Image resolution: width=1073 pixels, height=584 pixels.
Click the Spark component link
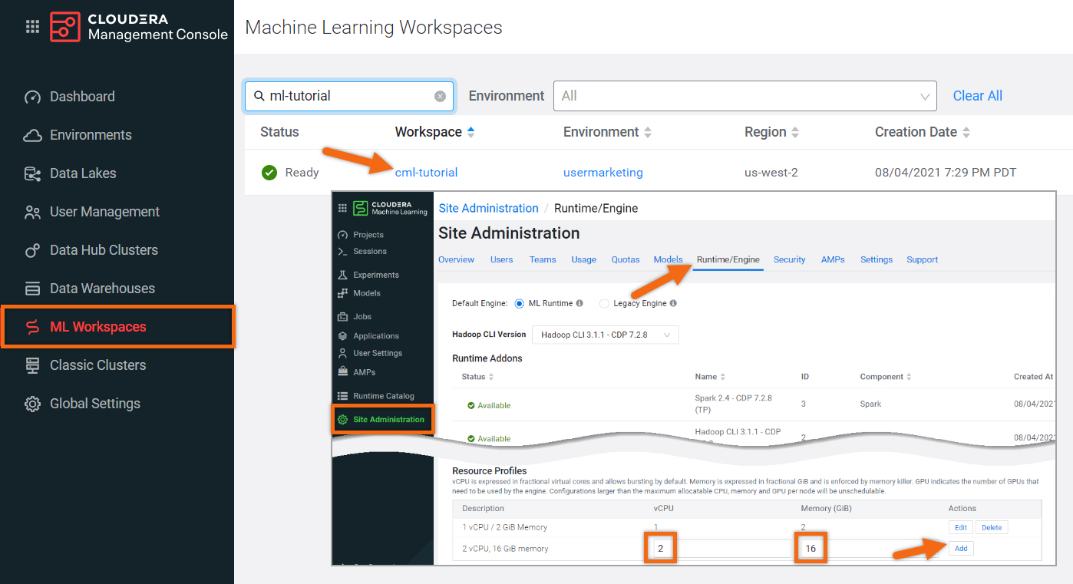click(870, 404)
